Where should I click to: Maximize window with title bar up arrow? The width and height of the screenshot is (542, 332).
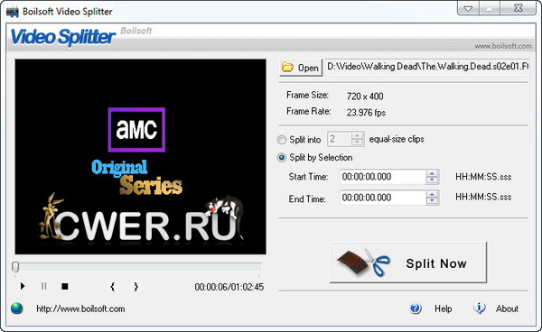click(489, 8)
